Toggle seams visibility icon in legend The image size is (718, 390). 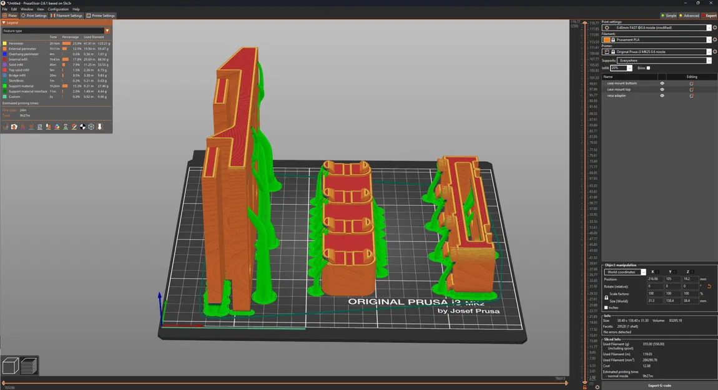tap(40, 127)
